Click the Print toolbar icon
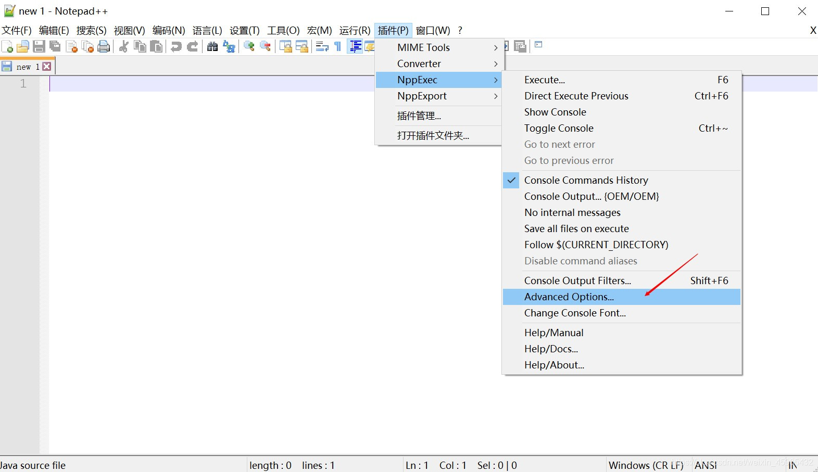 click(x=104, y=46)
